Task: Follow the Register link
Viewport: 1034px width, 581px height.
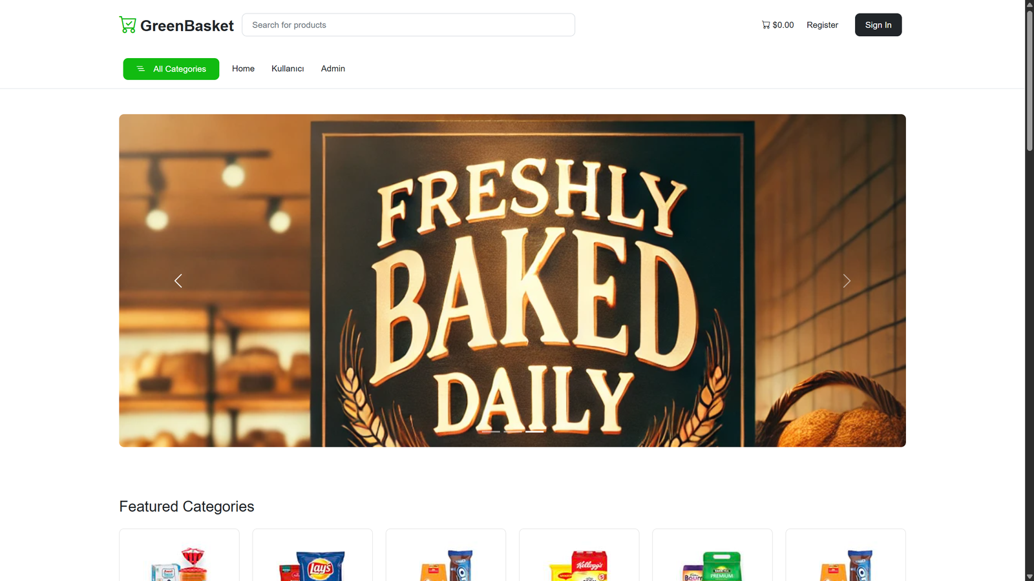Action: [822, 25]
